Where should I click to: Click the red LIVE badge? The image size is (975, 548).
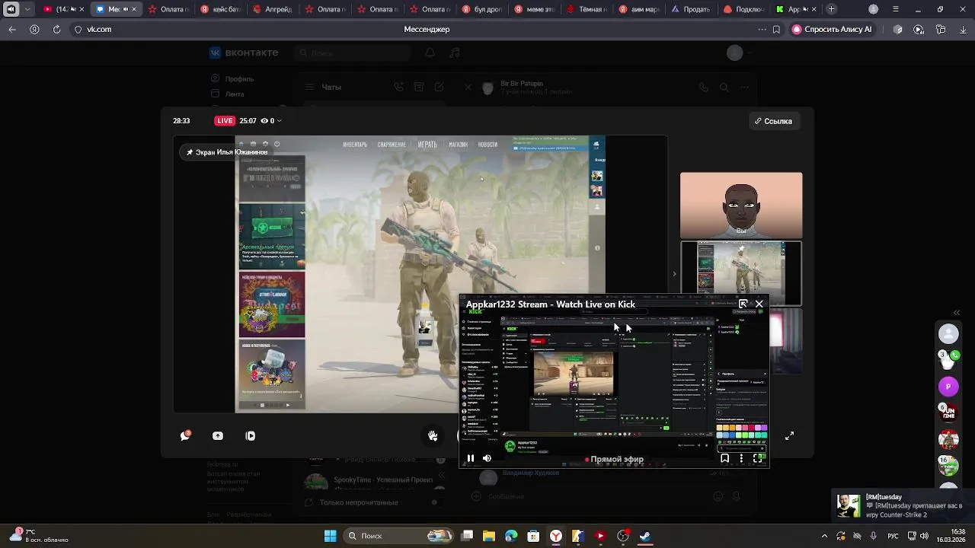pyautogui.click(x=224, y=120)
